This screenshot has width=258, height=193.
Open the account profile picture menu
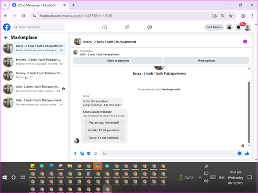coord(247,27)
